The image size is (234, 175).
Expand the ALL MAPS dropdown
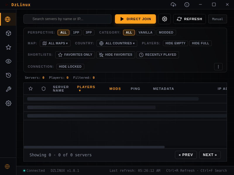point(55,43)
